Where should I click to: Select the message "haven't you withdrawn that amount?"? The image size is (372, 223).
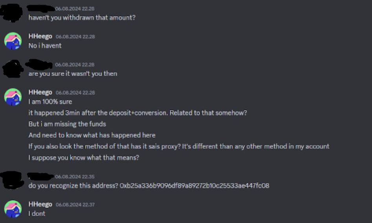82,18
